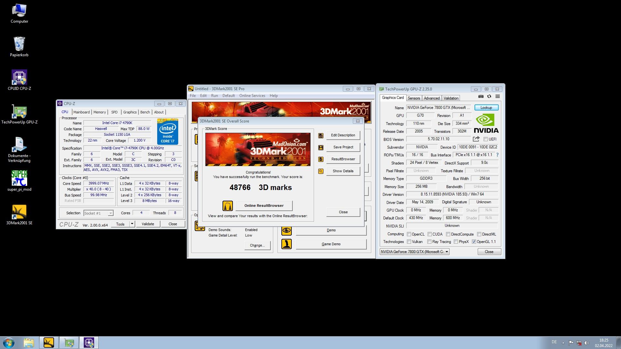Click the Online ResultBrowser podium icon
Image resolution: width=621 pixels, height=349 pixels.
point(228,206)
